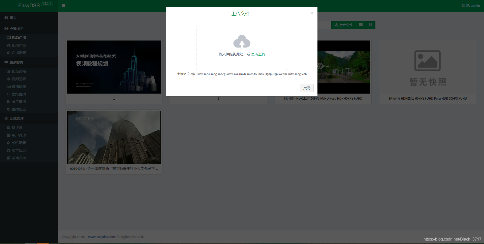Open 视频回看 sidebar item
This screenshot has height=244, width=484.
click(29, 79)
